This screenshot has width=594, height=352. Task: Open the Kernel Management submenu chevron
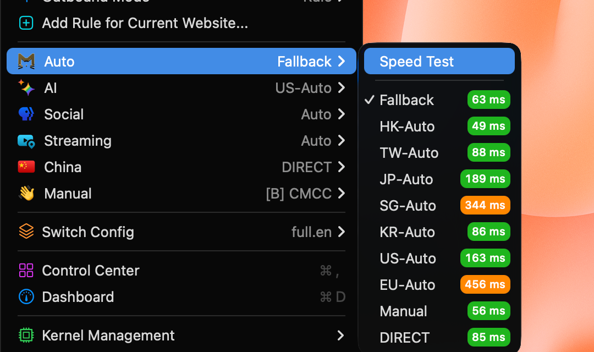[x=342, y=335]
